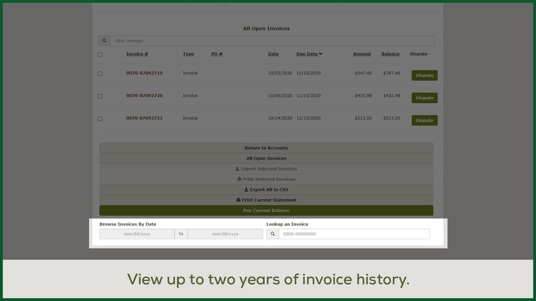Open invoice 0070-07092719 link
Screen dimensions: 536x301
pos(144,73)
